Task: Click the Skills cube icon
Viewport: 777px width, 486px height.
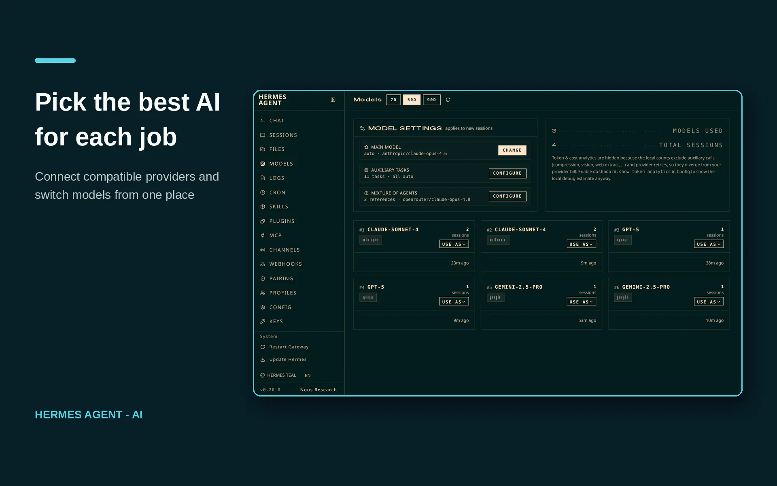Action: click(x=263, y=207)
